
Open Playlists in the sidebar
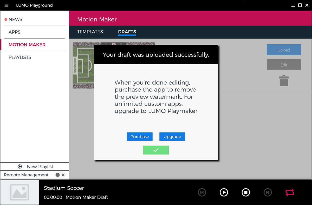[x=20, y=57]
